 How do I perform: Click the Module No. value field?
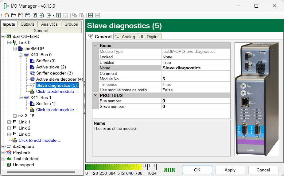[196, 79]
